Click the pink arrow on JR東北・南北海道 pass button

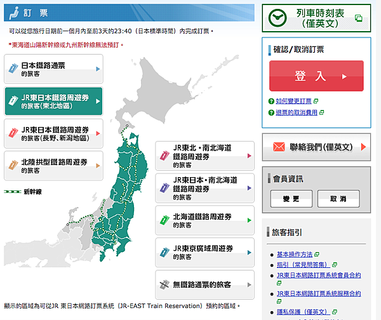(x=250, y=156)
